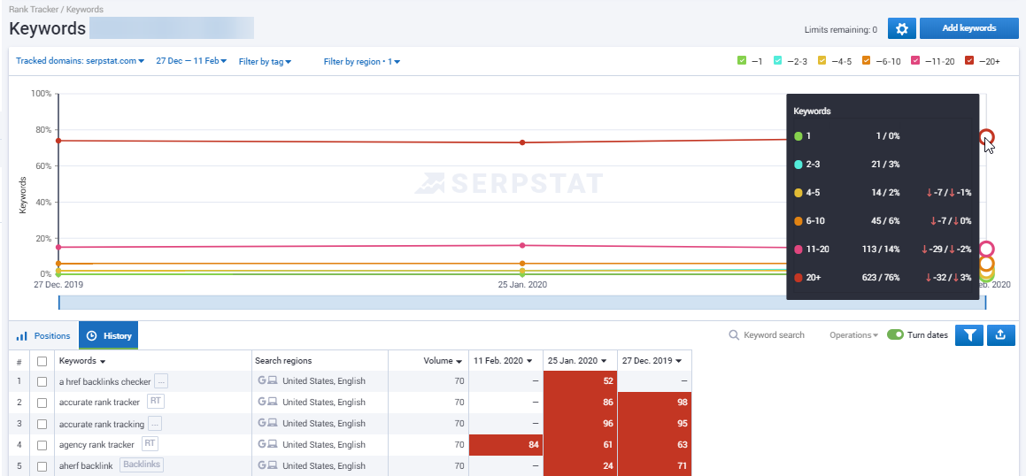Image resolution: width=1026 pixels, height=476 pixels.
Task: Sort by the Volume column header
Action: click(x=443, y=360)
